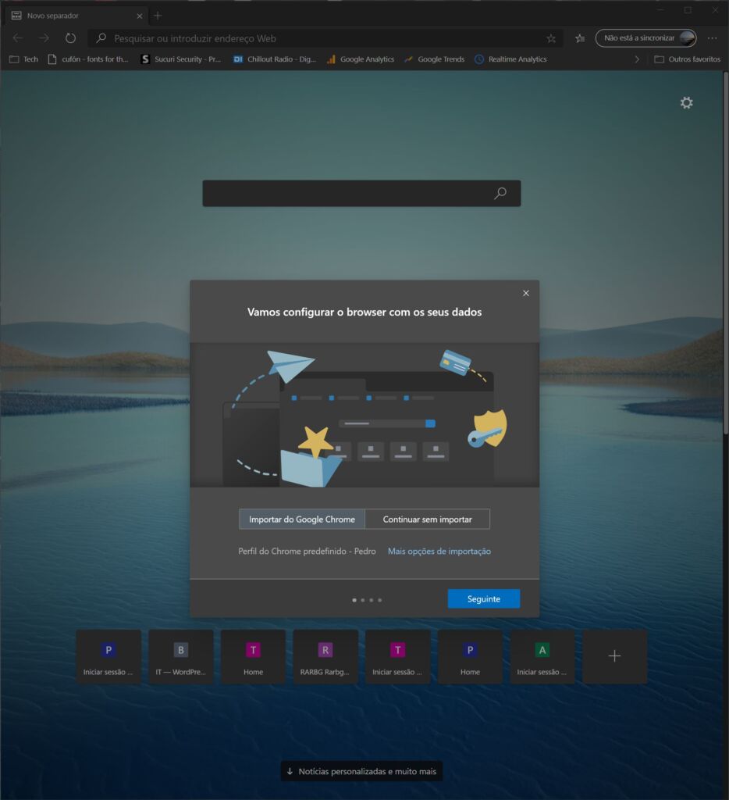
Task: Click the address bar input field
Action: [328, 38]
